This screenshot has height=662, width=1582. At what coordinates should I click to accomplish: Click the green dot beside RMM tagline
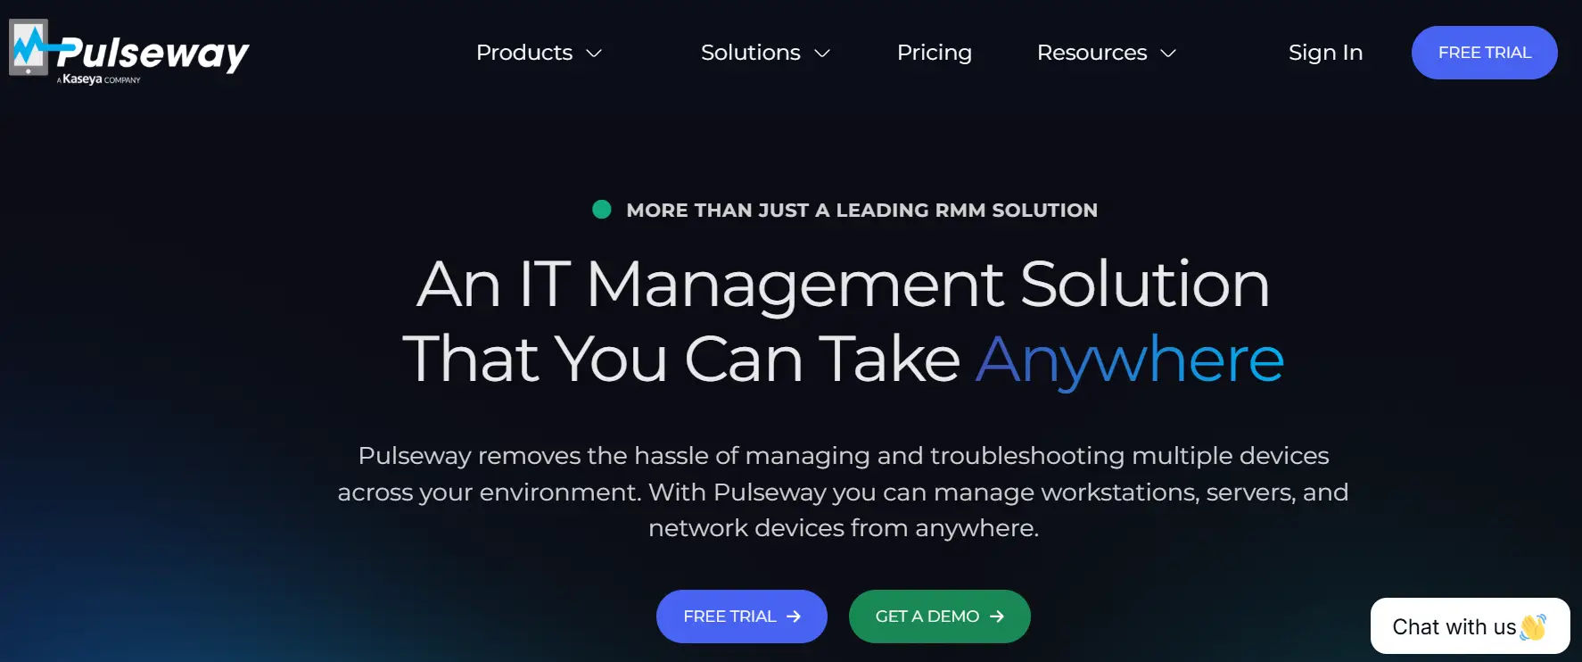[602, 210]
